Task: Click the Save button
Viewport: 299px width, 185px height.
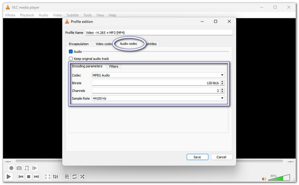Action: 197,157
